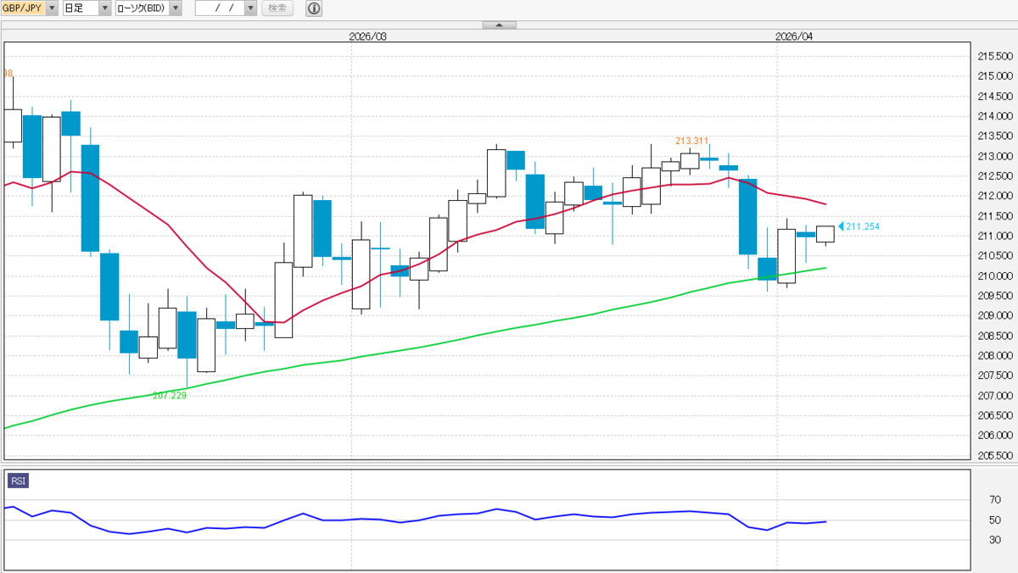This screenshot has width=1018, height=573.
Task: Click the date input field
Action: pos(220,8)
